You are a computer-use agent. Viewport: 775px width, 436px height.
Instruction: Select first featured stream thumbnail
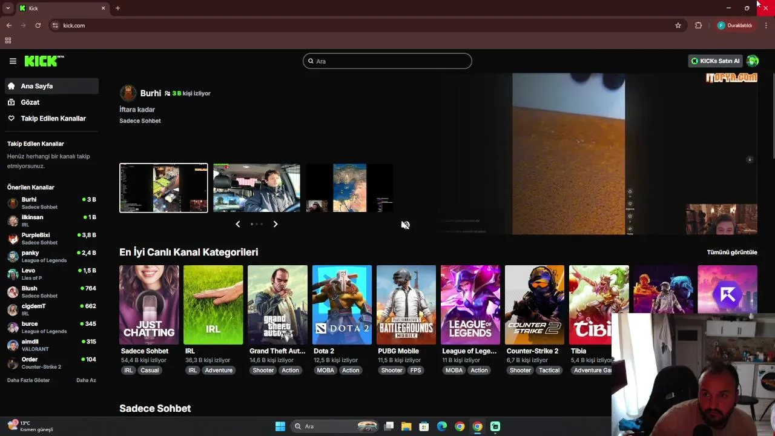point(163,188)
